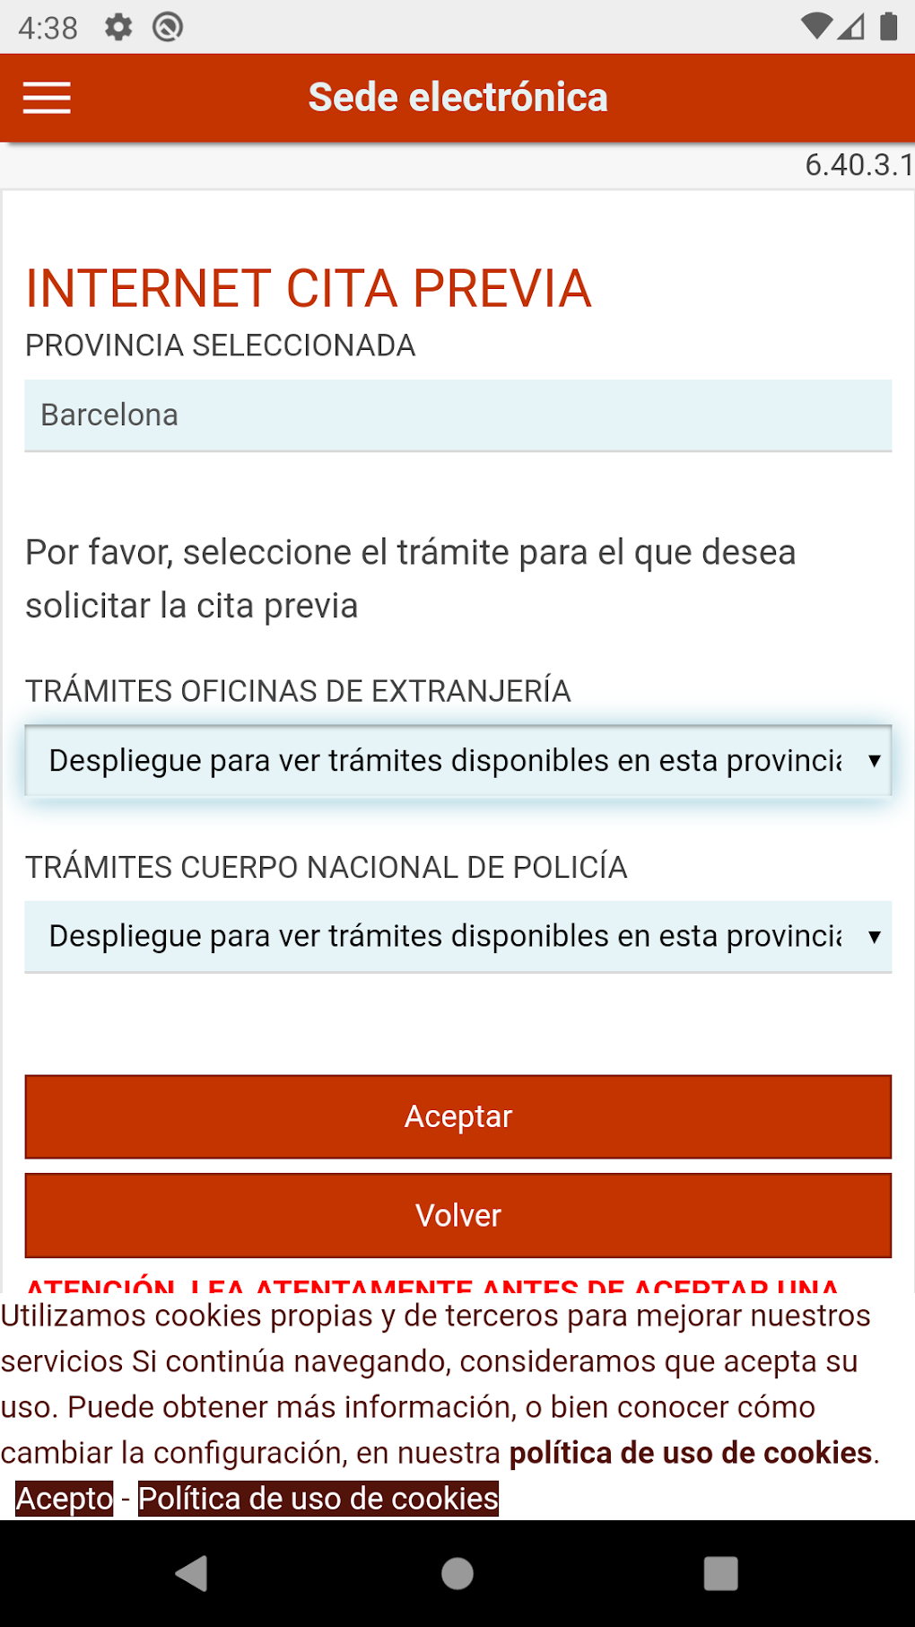Tap the circular notification icon in status bar
Image resolution: width=915 pixels, height=1627 pixels.
(x=168, y=27)
